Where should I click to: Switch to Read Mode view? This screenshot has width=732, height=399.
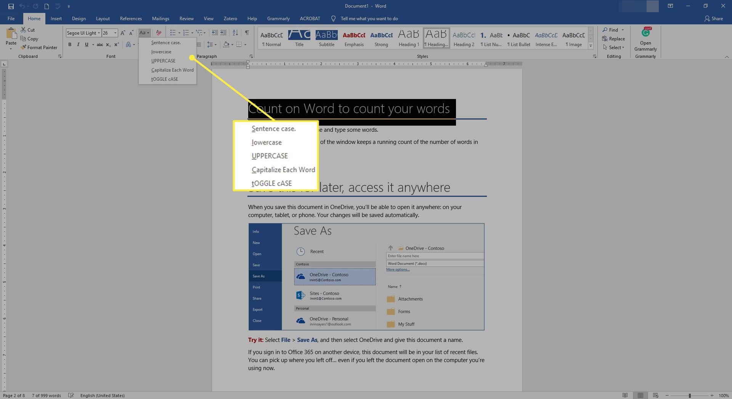point(625,395)
